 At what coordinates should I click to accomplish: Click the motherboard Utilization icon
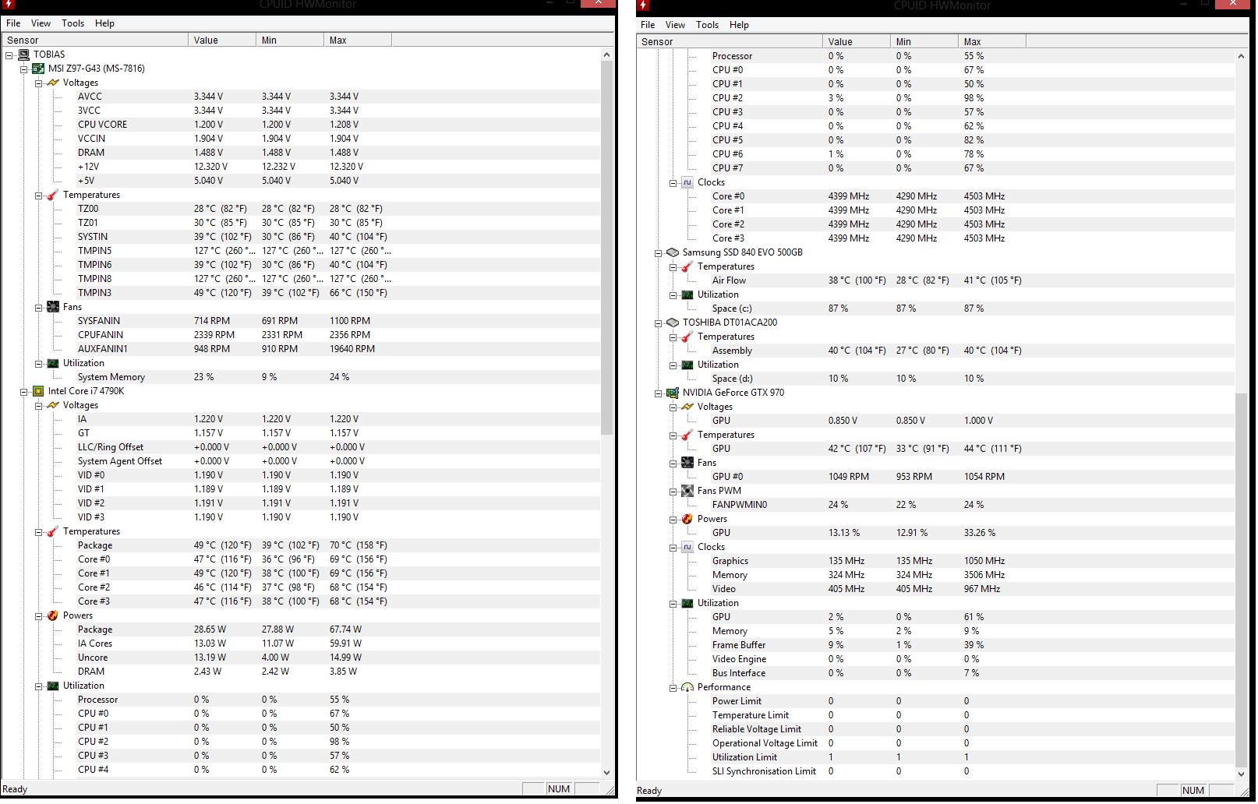[x=53, y=363]
